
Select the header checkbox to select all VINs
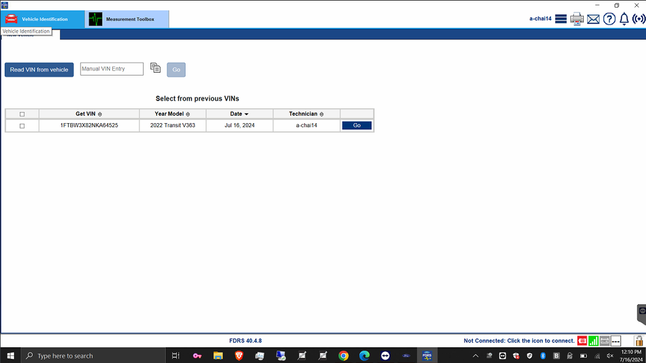point(22,113)
